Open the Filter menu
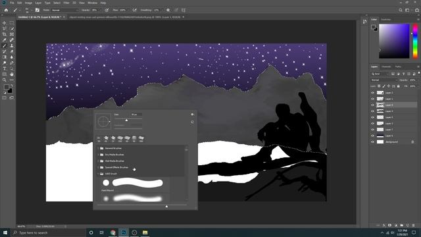This screenshot has width=421, height=237. [x=66, y=3]
